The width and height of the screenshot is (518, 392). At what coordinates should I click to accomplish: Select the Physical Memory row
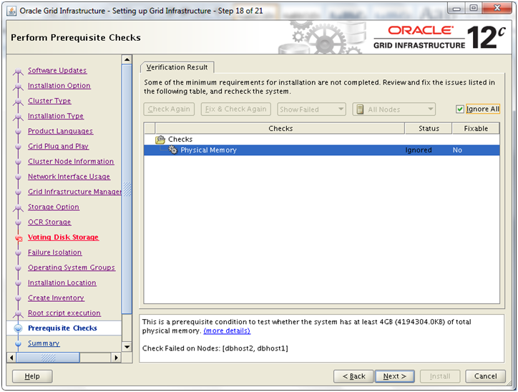321,150
